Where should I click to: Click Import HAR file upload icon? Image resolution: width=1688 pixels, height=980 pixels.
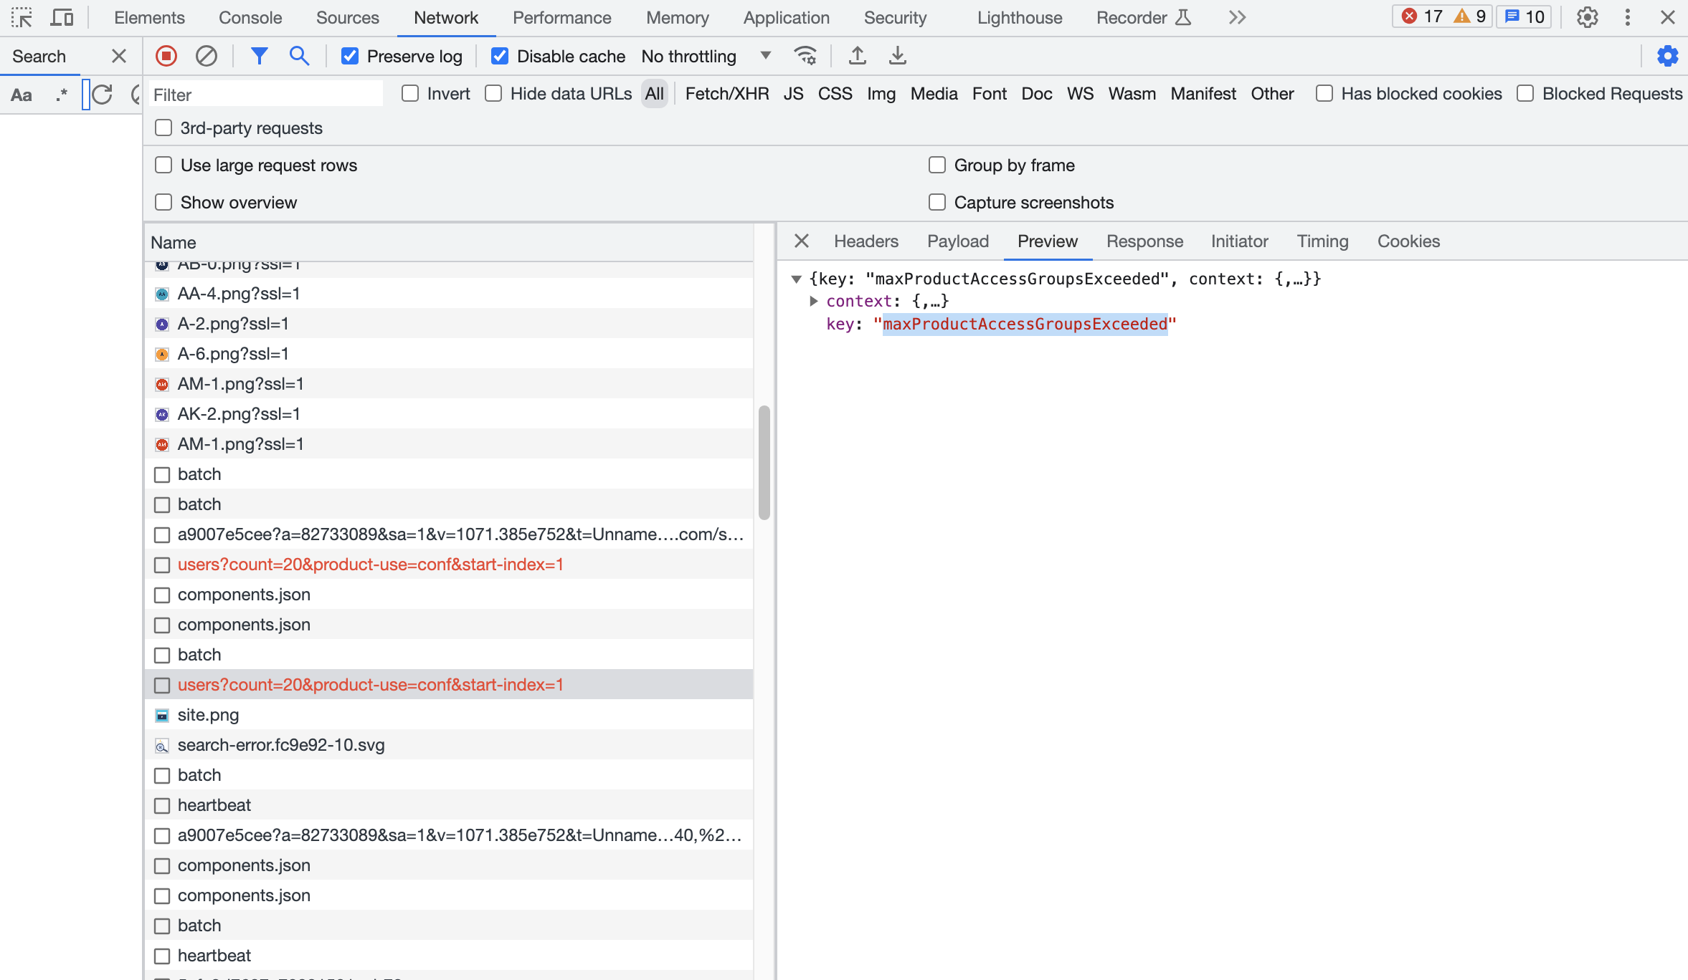[x=857, y=56]
